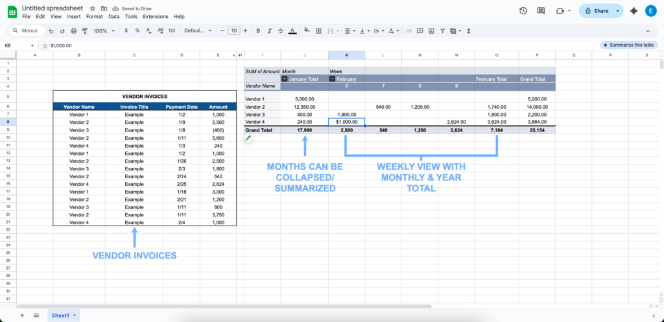Decrease decimal places
The image size is (664, 322).
(148, 31)
